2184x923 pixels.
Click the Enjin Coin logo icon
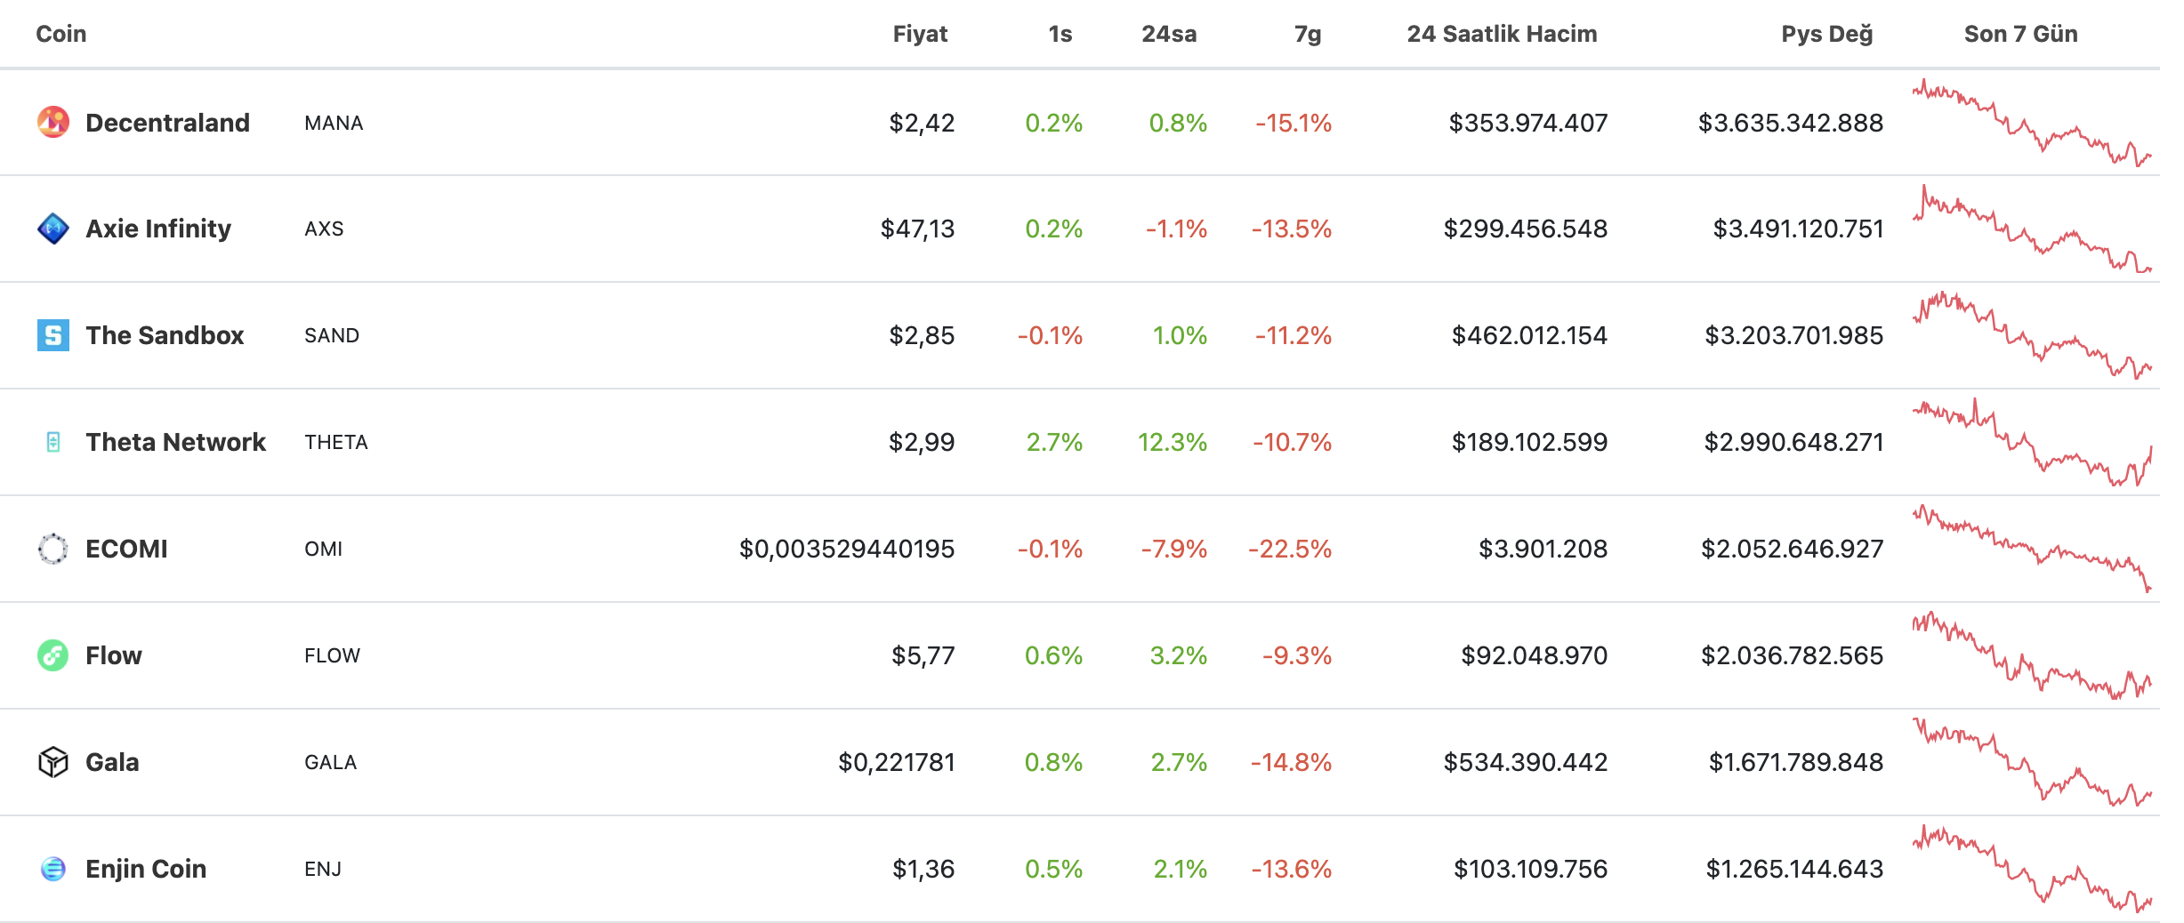(53, 869)
